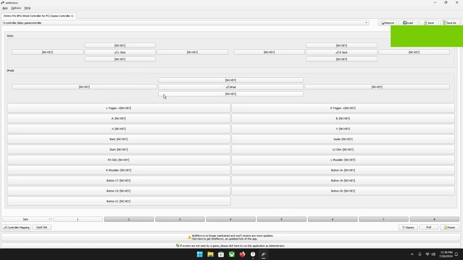Viewport: 463px width, 260px height.
Task: Switch to set 5
Action: [281, 219]
